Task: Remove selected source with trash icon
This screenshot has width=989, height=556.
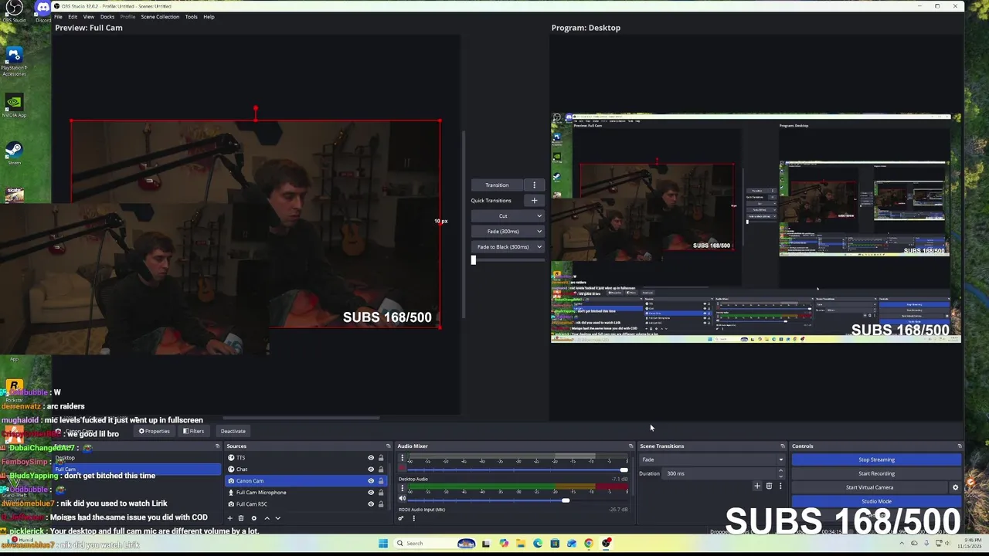Action: click(x=240, y=518)
